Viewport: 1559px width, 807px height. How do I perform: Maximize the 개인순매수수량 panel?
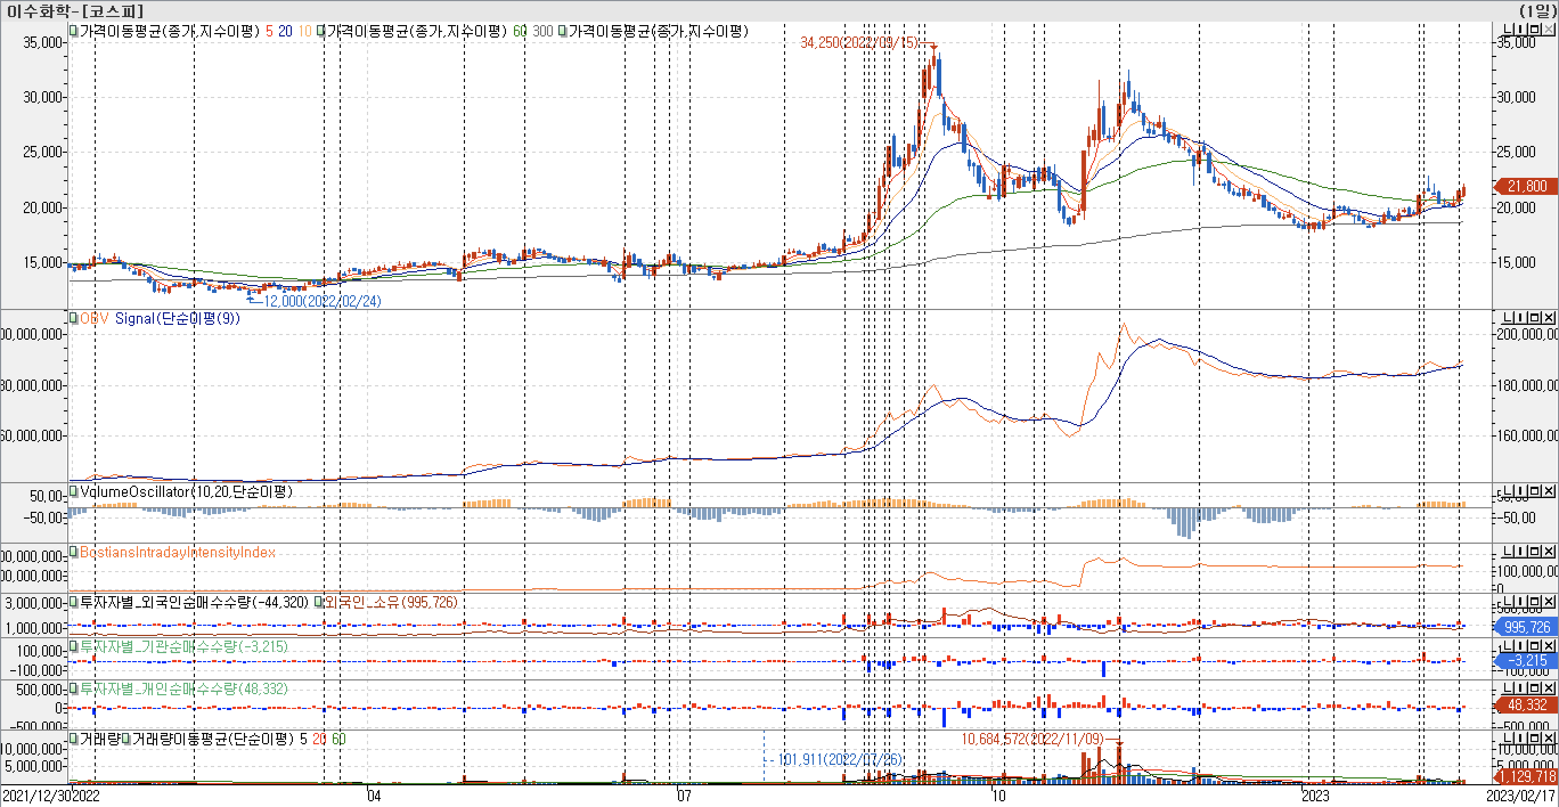(1536, 688)
